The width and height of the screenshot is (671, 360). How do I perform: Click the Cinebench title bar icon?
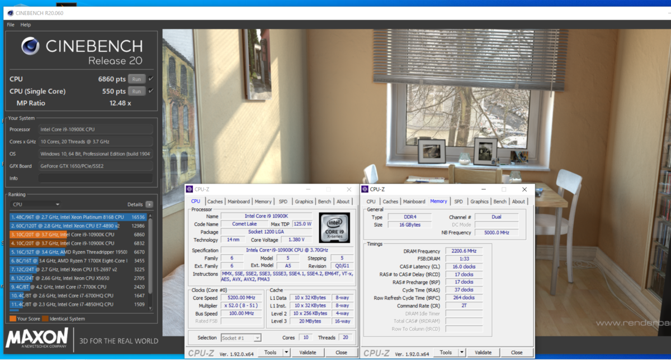tap(11, 13)
